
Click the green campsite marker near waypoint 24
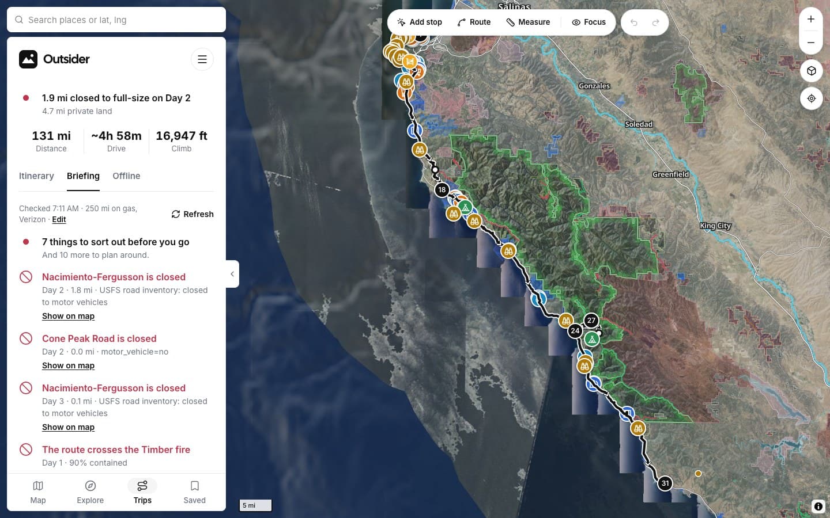pos(592,339)
